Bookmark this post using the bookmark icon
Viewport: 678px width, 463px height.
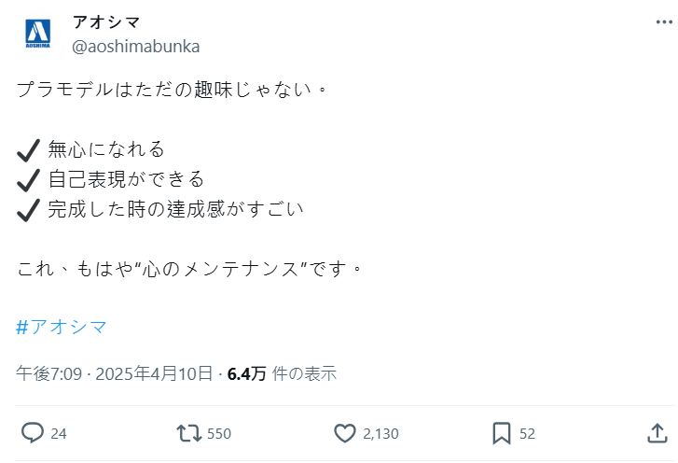(501, 433)
